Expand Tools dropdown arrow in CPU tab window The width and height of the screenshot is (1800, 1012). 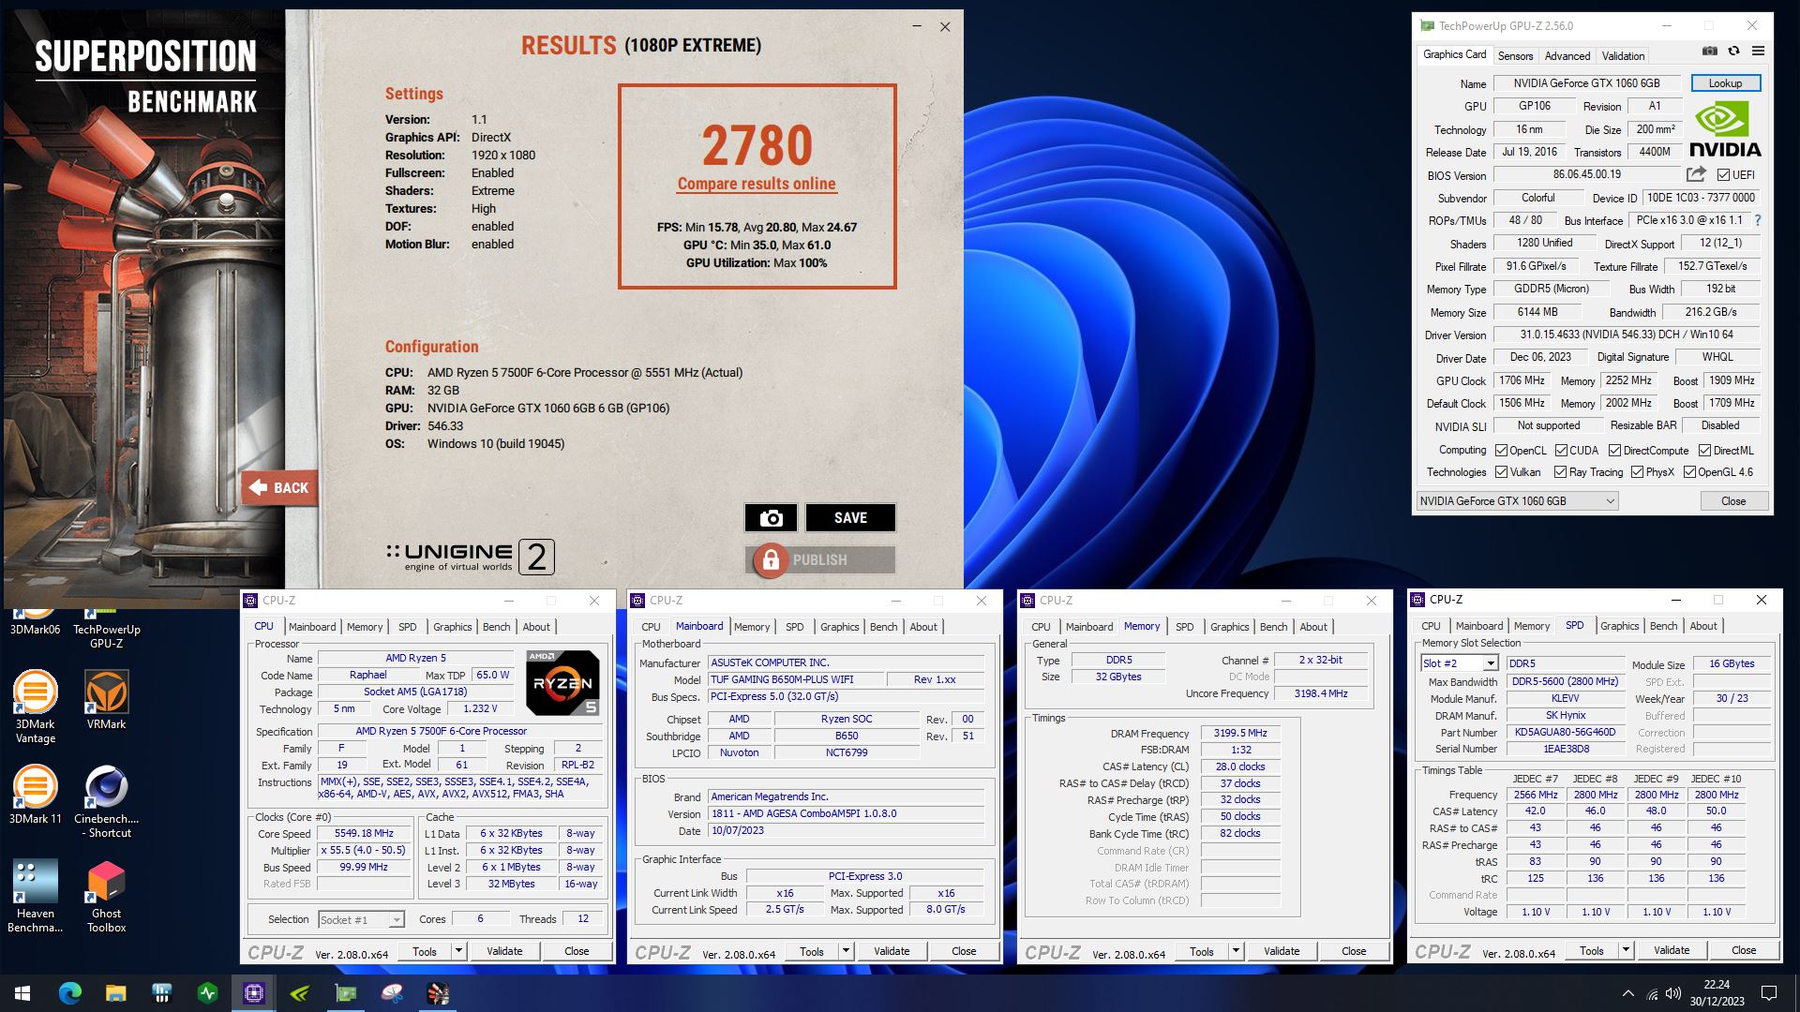pos(458,951)
